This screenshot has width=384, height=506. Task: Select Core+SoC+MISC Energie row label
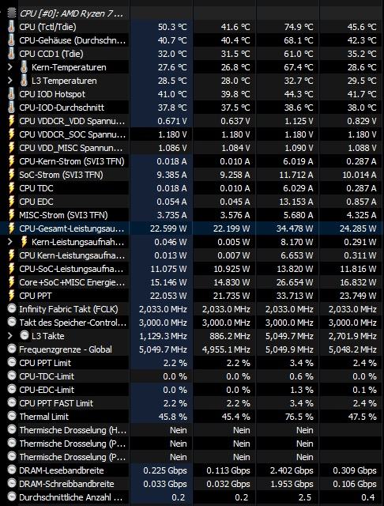pos(72,282)
